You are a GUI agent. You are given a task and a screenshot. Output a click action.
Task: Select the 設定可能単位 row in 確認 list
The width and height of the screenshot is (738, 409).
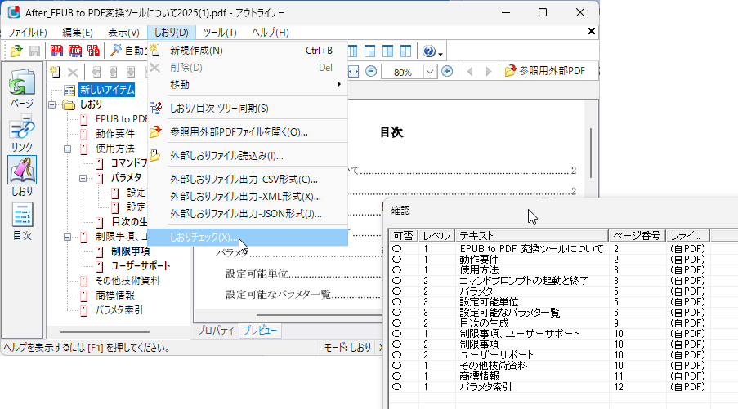pos(548,302)
